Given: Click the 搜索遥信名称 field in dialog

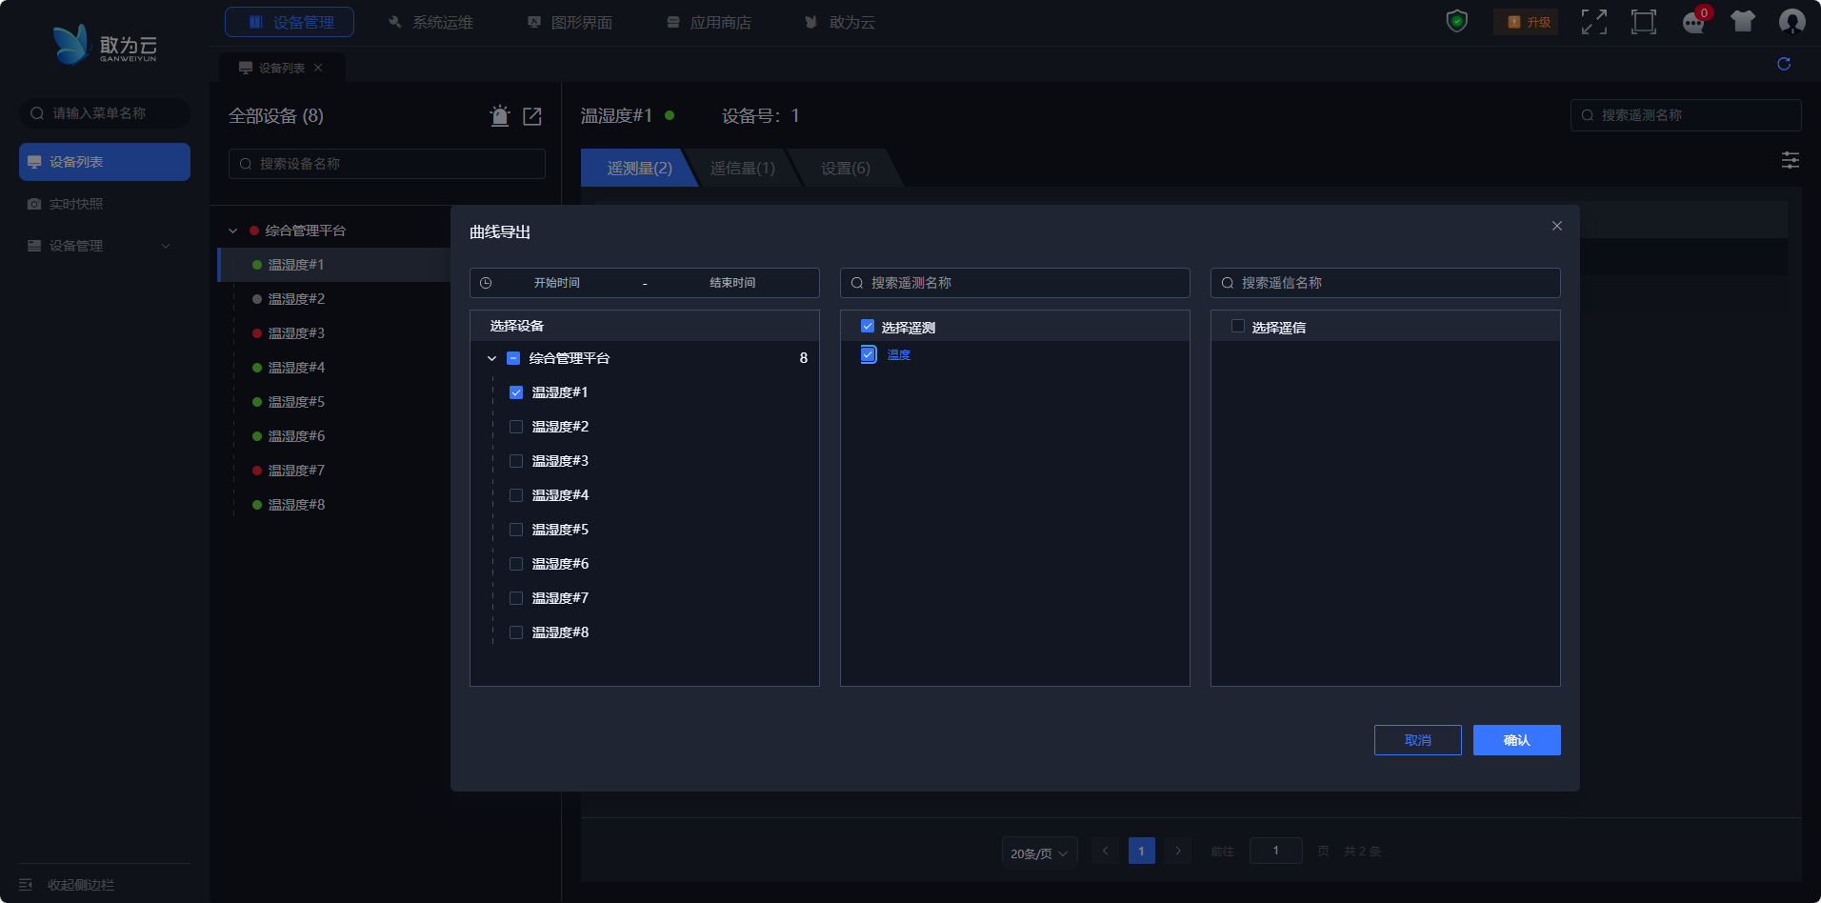Looking at the screenshot, I should [1386, 283].
